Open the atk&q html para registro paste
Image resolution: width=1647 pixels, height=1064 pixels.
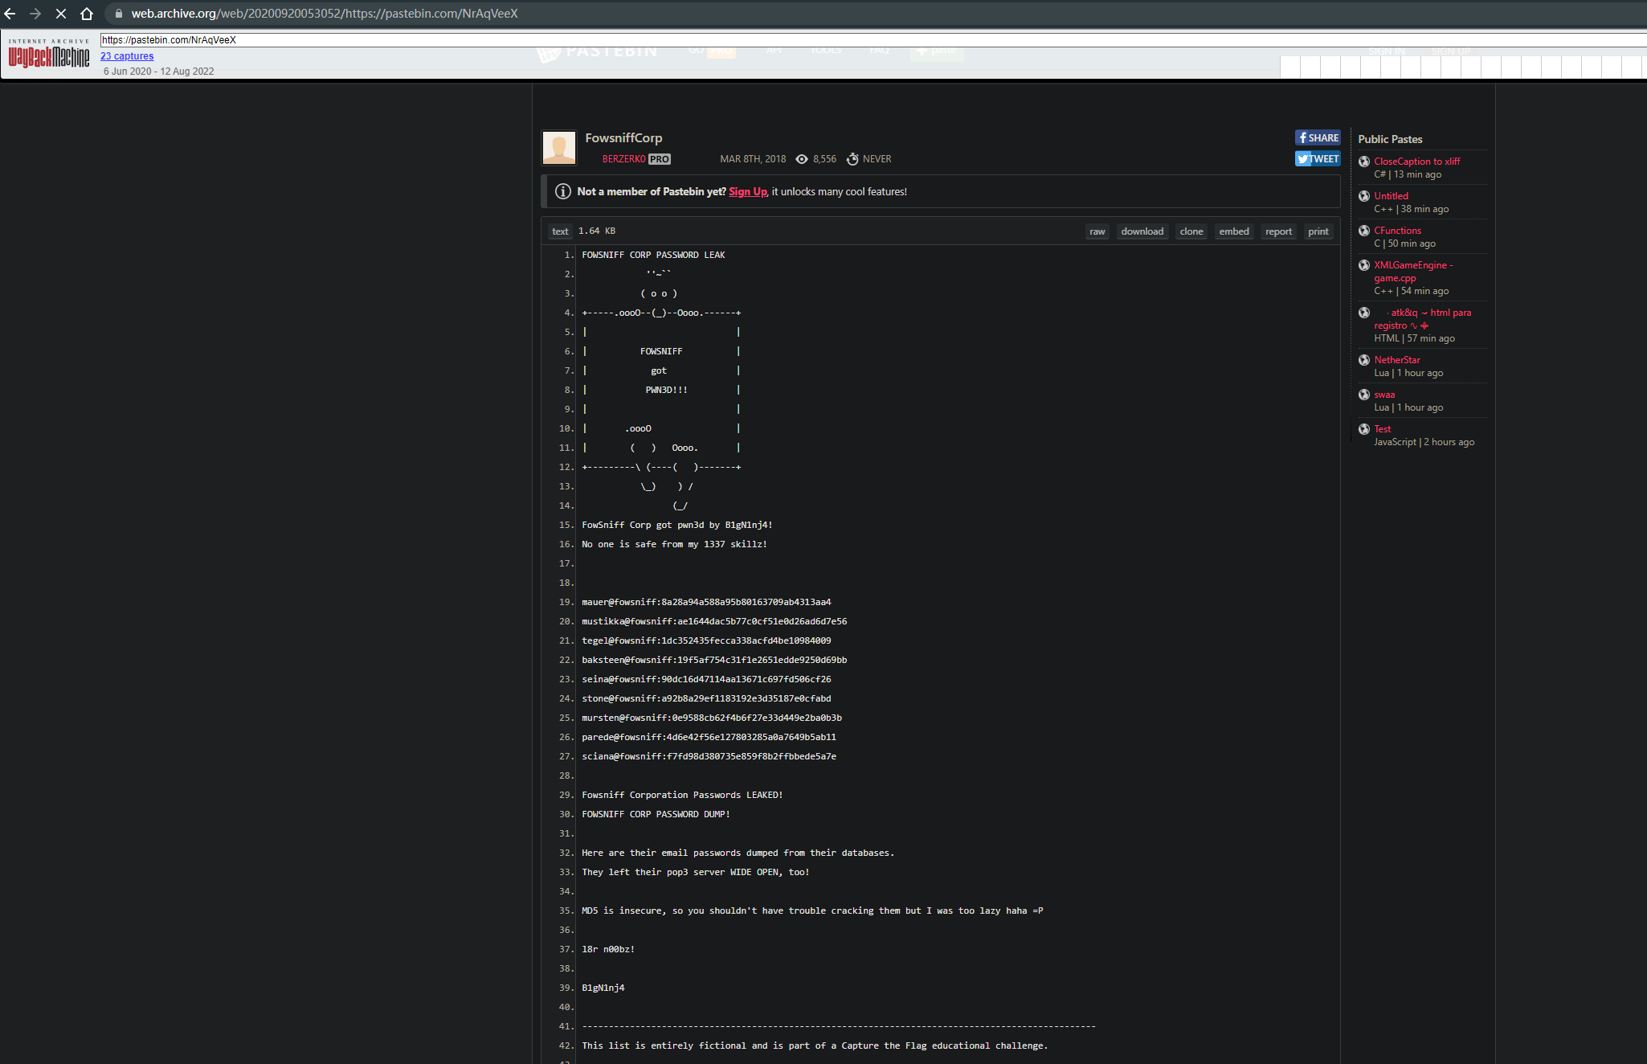(x=1423, y=319)
